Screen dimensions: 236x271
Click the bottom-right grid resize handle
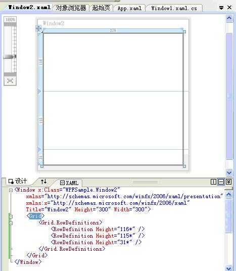click(x=184, y=166)
